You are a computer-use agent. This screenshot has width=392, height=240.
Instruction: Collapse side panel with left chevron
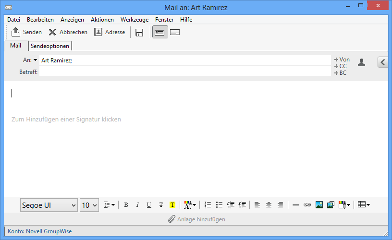(383, 62)
